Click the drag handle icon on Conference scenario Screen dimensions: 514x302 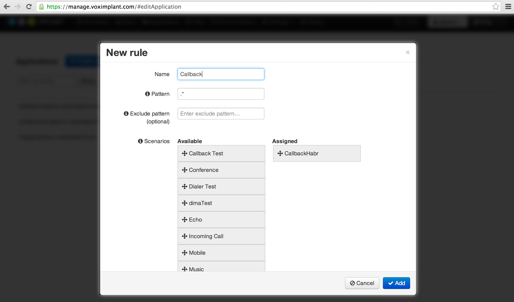pyautogui.click(x=184, y=170)
